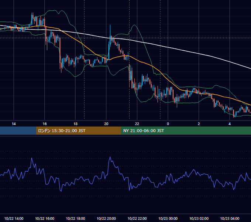Click hour label 4 on price chart axis

[x=230, y=124]
